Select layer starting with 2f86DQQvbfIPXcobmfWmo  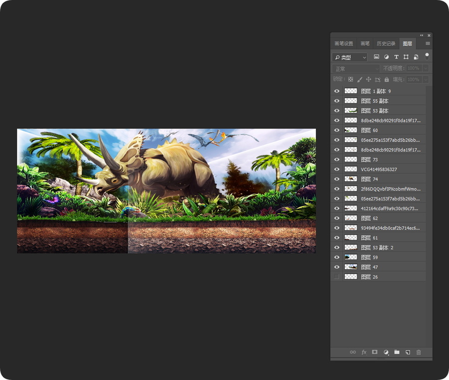(x=391, y=189)
